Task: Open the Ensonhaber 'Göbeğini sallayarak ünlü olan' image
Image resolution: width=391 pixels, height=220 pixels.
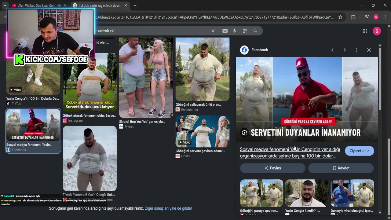Action: click(x=203, y=69)
